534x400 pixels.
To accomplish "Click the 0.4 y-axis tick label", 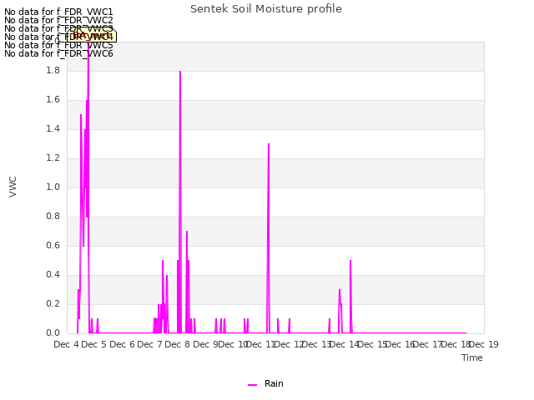I will [x=53, y=275].
